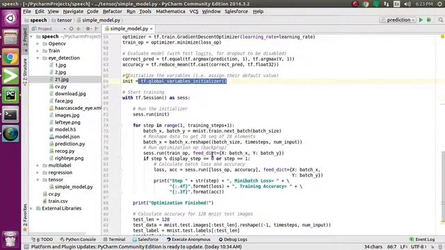Open the Event Log
445x250 pixels.
tap(422, 239)
